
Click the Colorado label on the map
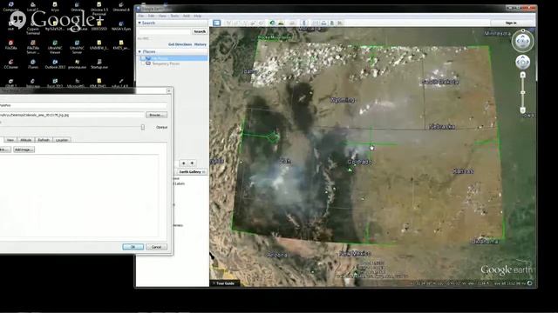click(x=360, y=162)
